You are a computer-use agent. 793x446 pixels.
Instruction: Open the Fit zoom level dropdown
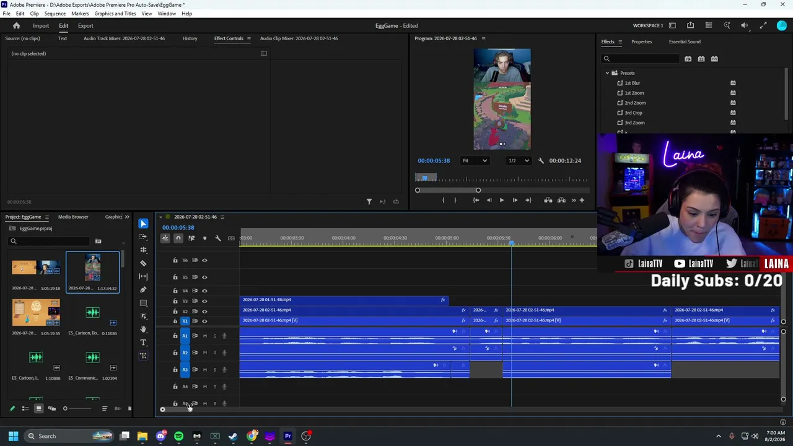pos(475,160)
